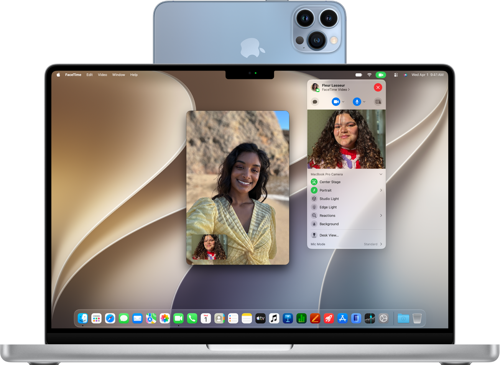Collapse the MacBook Pro Camera section chevron
Image resolution: width=500 pixels, height=365 pixels.
tap(381, 174)
